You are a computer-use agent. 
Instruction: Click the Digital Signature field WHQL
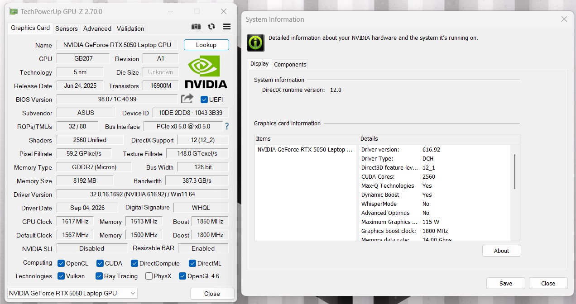[x=201, y=208]
